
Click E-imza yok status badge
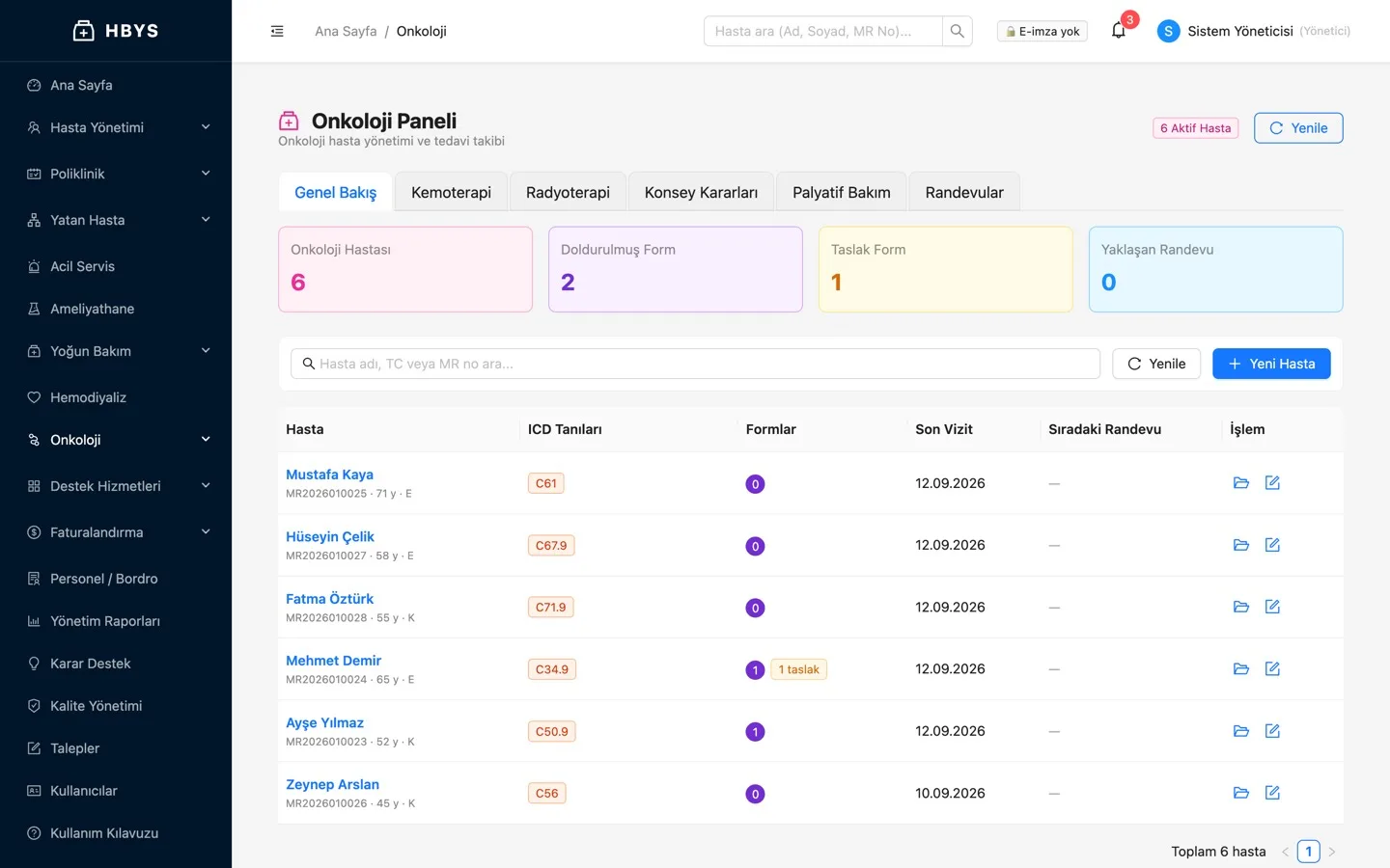point(1042,31)
